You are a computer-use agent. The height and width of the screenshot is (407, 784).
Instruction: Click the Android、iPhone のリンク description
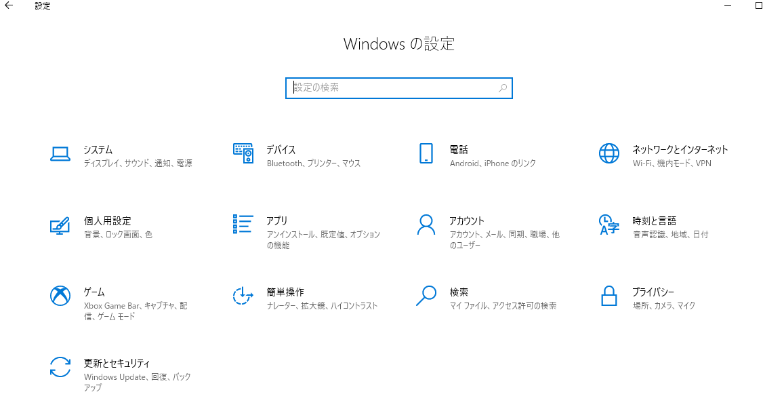(x=493, y=163)
